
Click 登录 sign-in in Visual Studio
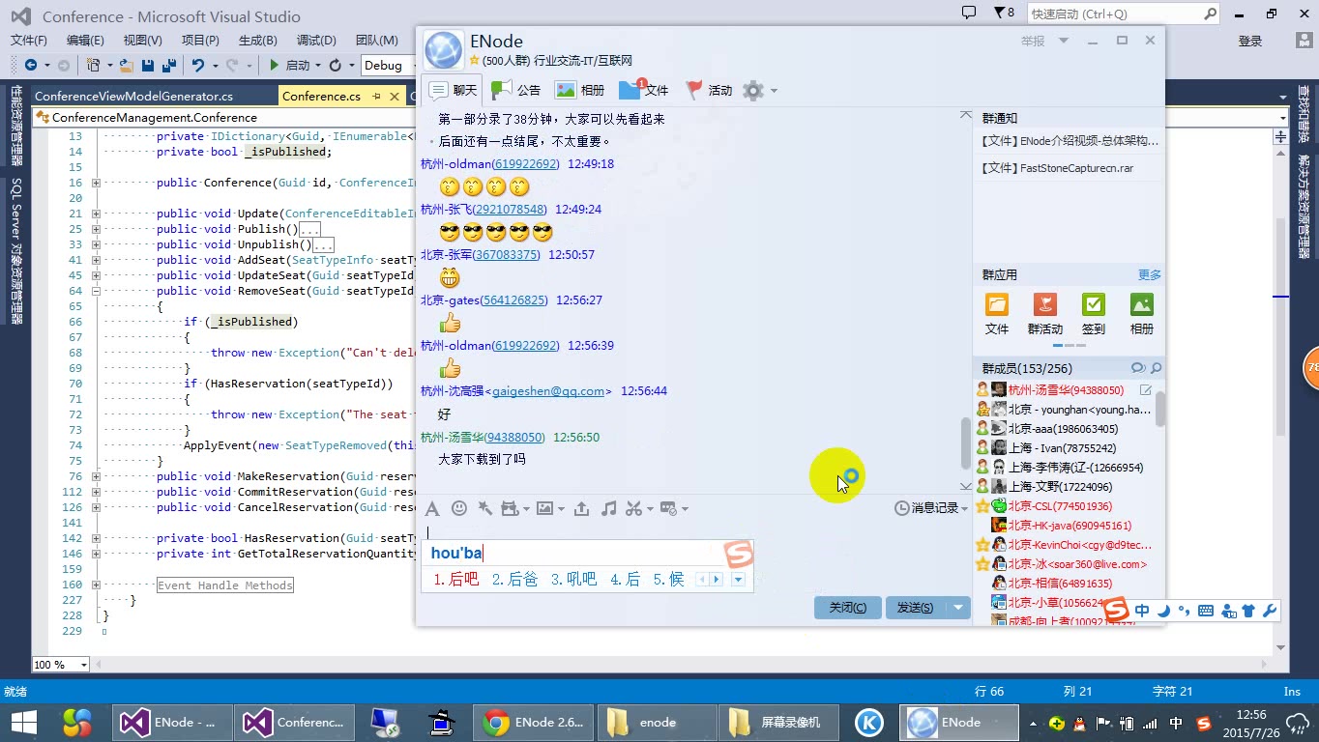[x=1250, y=41]
